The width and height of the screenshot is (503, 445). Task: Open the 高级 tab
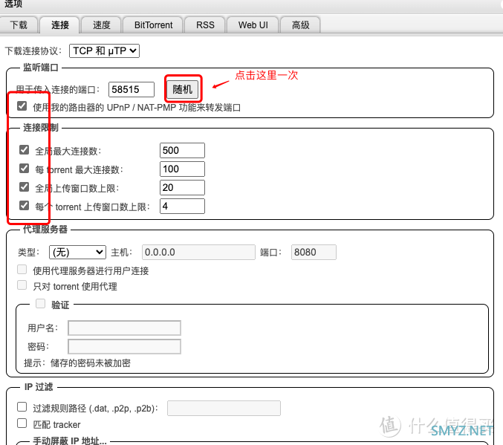(x=300, y=25)
